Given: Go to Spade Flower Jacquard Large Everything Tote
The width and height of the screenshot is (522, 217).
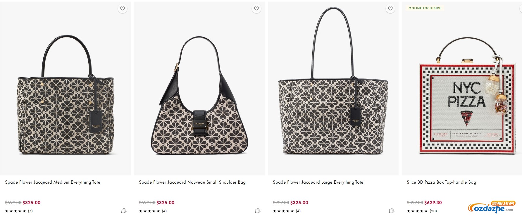Looking at the screenshot, I should click(318, 182).
